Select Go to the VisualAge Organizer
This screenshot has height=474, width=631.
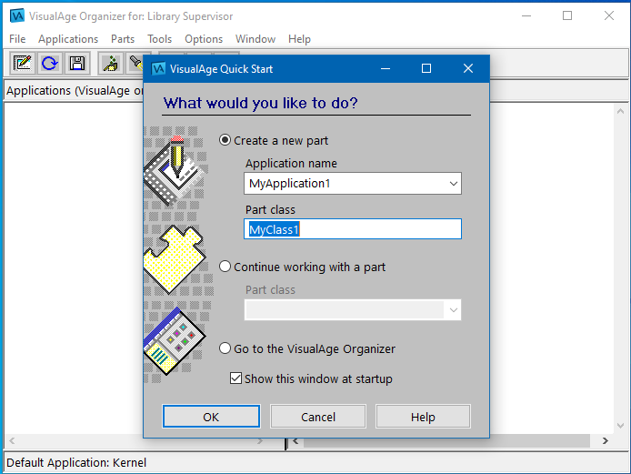225,348
